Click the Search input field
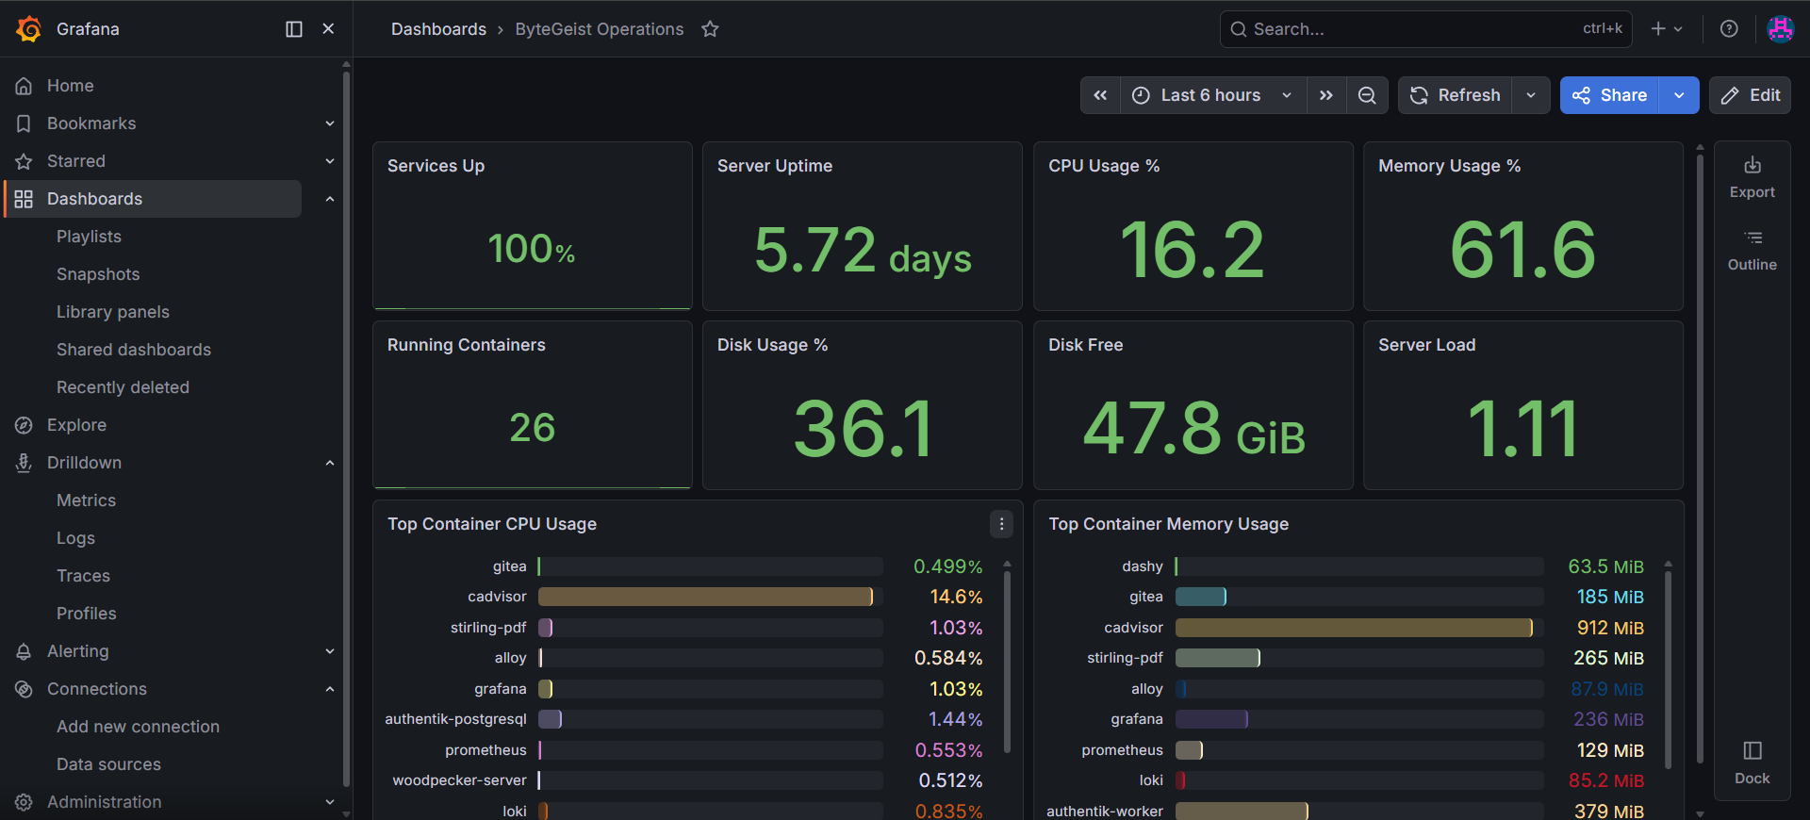The width and height of the screenshot is (1810, 820). pos(1425,29)
